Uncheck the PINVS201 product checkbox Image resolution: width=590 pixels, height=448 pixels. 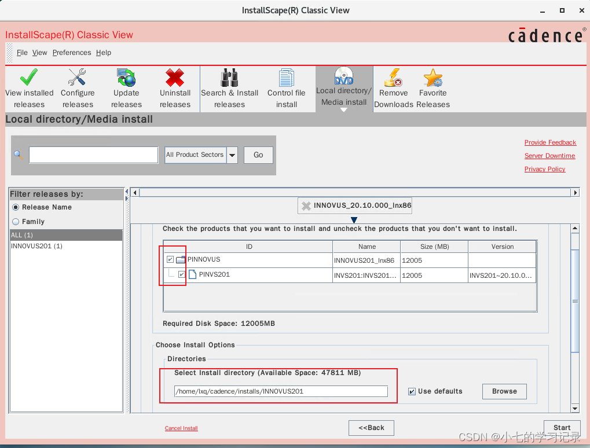(x=181, y=274)
